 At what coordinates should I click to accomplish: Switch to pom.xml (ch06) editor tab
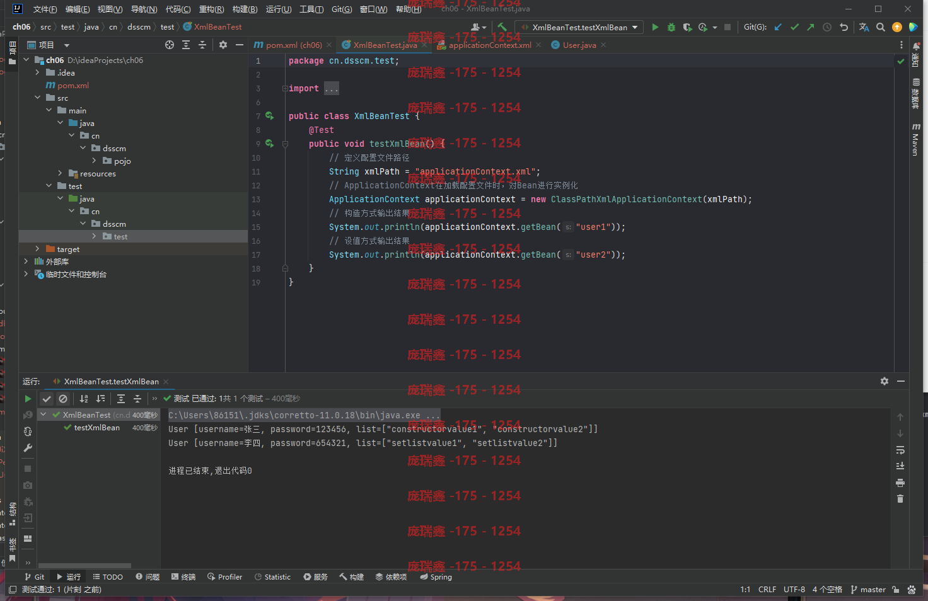(294, 45)
